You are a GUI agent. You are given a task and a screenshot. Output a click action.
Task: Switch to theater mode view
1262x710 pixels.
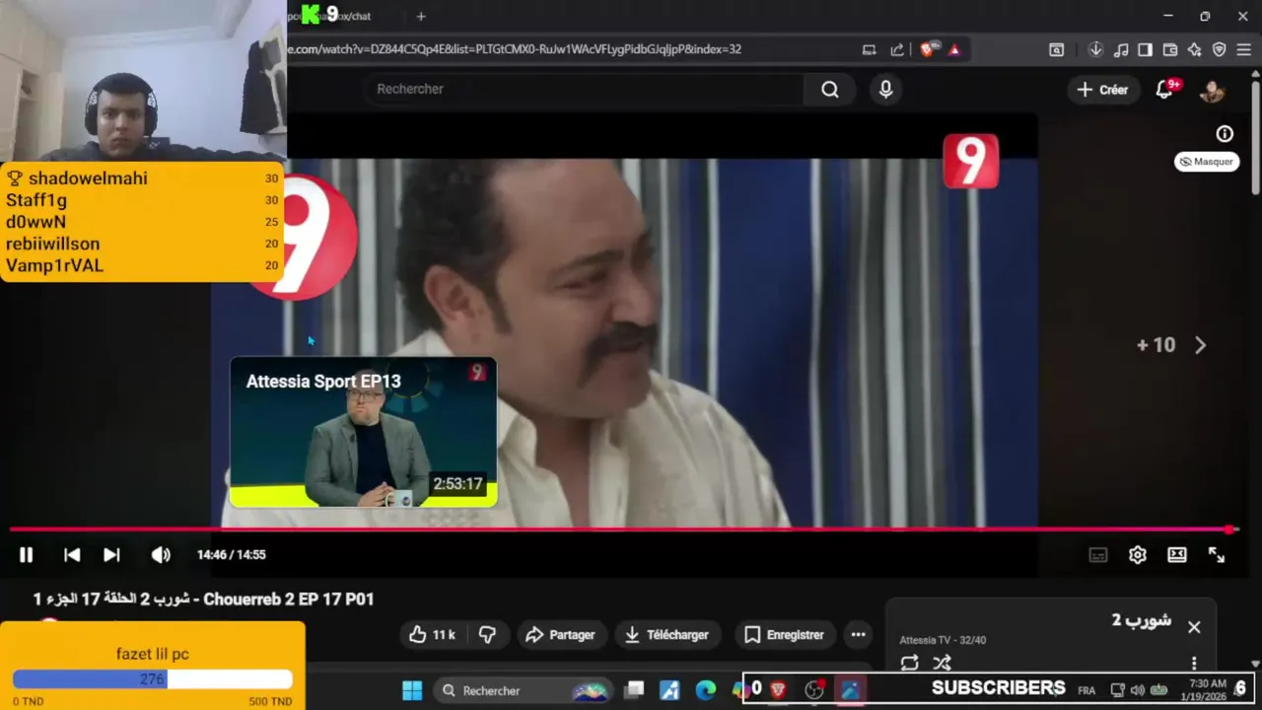coord(1177,555)
